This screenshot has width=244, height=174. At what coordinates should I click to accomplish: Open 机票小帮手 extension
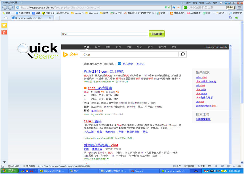(x=178, y=13)
